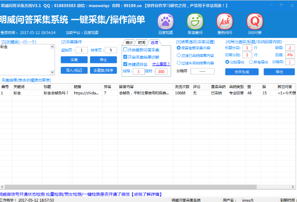Select 分段导出 radio button

[x=227, y=62]
